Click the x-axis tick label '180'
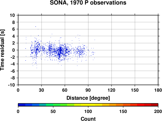The image size is (162, 121). pos(158,90)
